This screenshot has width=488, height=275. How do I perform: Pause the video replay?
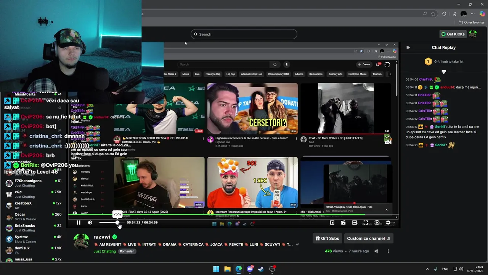[x=79, y=223]
